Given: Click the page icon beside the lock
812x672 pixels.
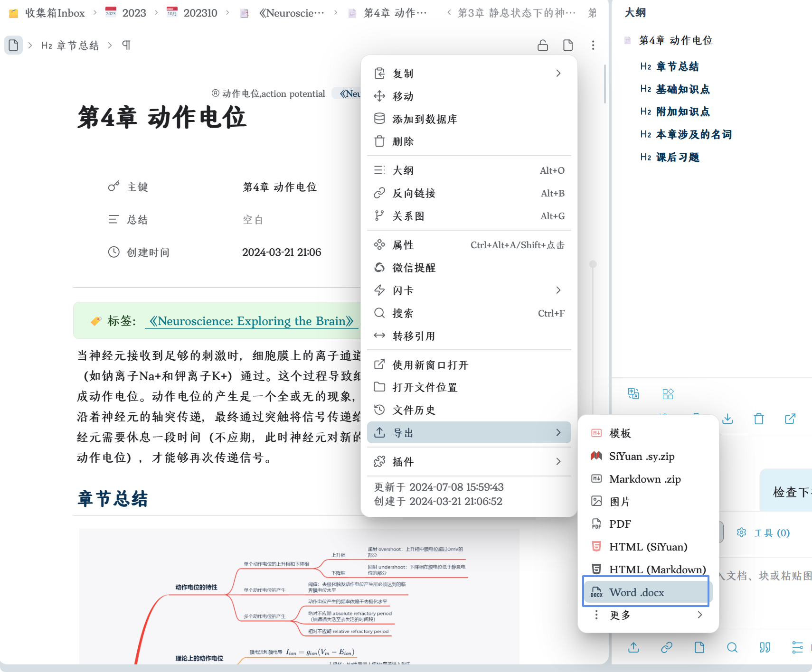Looking at the screenshot, I should point(568,45).
